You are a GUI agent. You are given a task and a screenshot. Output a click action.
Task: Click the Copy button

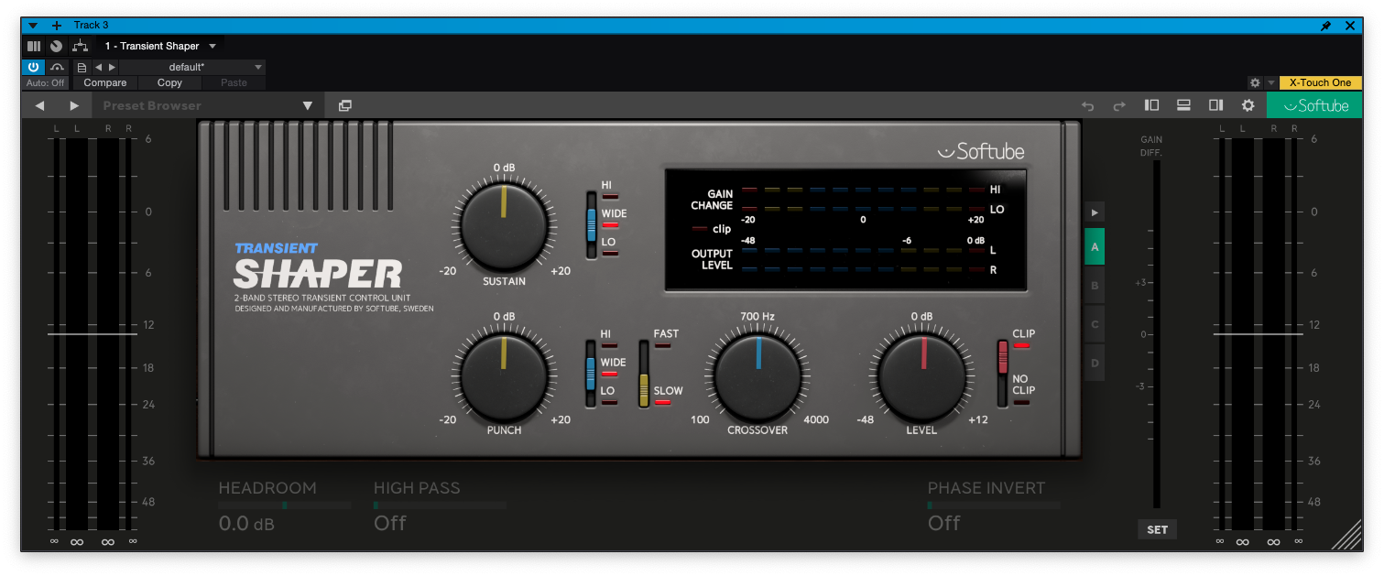169,82
